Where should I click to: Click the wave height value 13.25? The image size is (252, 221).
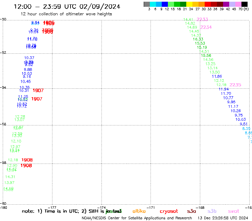point(210,64)
